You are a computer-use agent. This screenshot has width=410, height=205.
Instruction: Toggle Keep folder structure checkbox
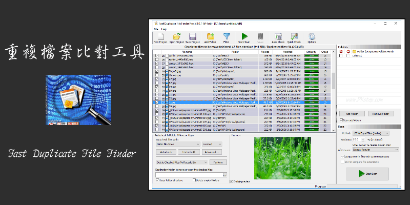click(157, 180)
